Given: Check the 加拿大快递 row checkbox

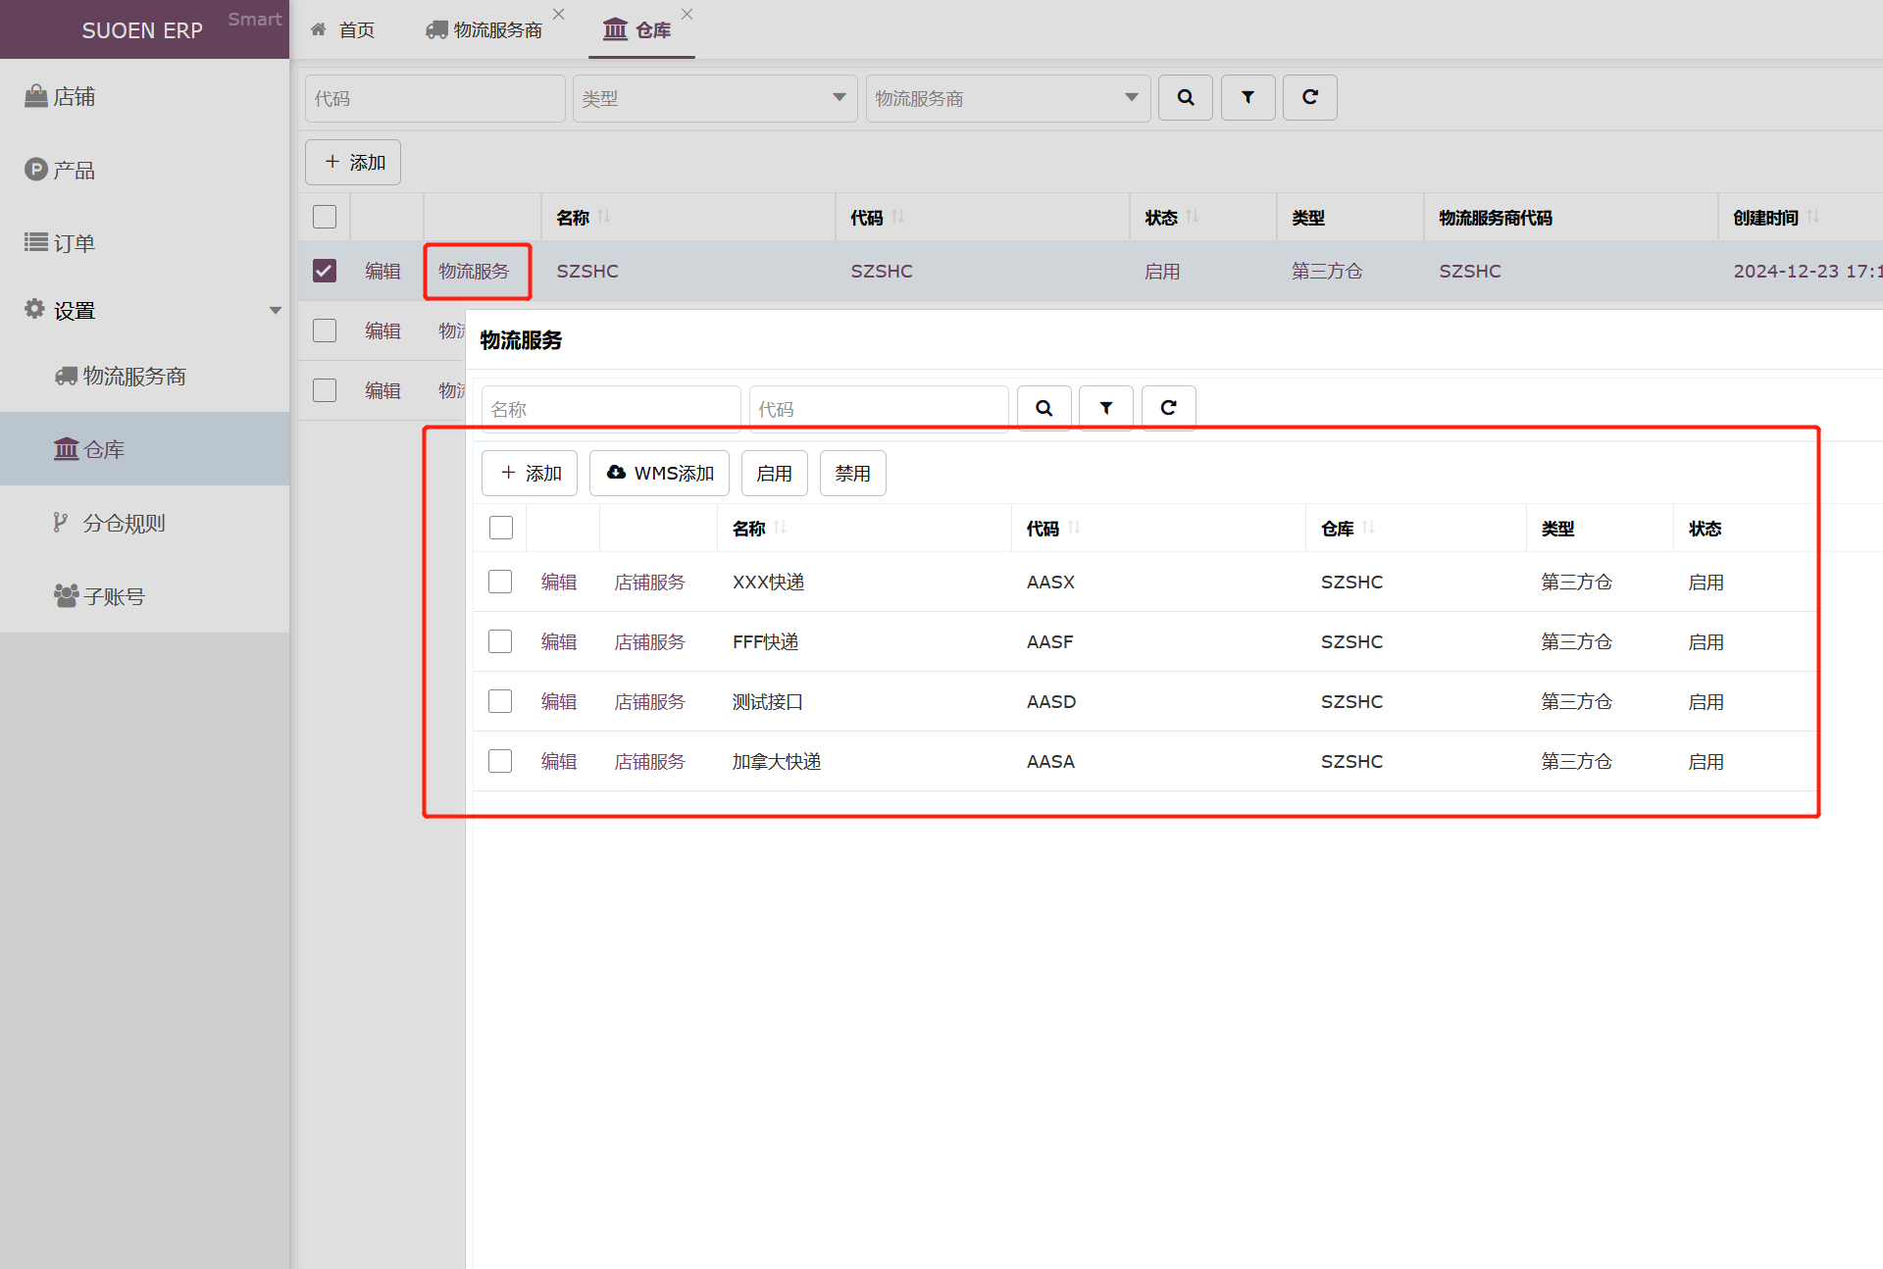Looking at the screenshot, I should 500,761.
